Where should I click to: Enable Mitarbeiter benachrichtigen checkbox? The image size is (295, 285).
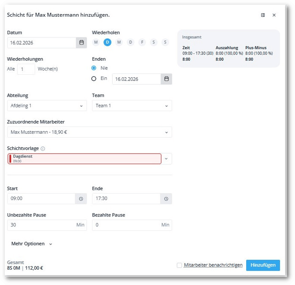[x=179, y=265]
